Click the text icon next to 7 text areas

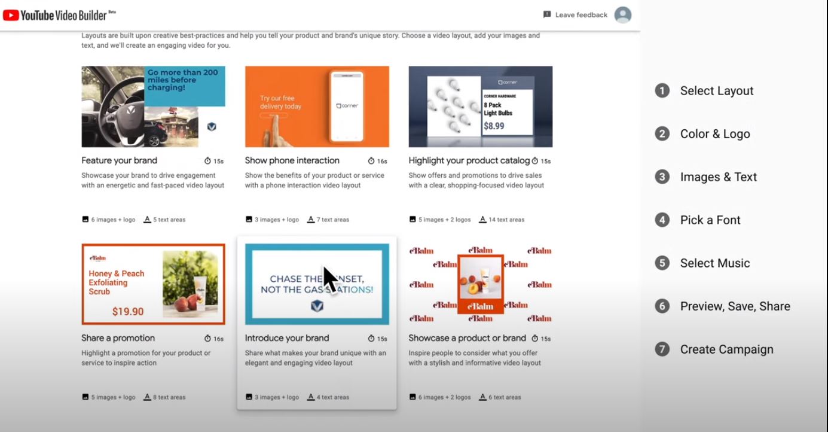[x=311, y=220]
